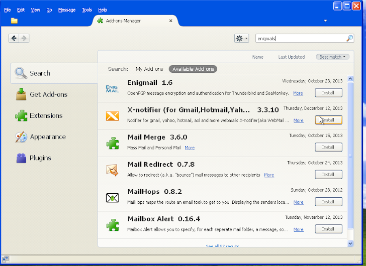This screenshot has width=366, height=266.
Task: Click More link for Mail Merge
Action: tap(190, 148)
